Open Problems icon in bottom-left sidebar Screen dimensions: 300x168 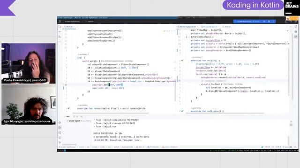pyautogui.click(x=60, y=138)
